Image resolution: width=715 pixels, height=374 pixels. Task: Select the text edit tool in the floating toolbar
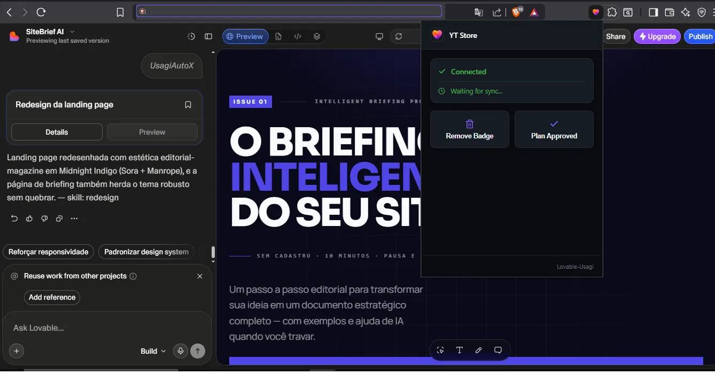click(x=460, y=350)
